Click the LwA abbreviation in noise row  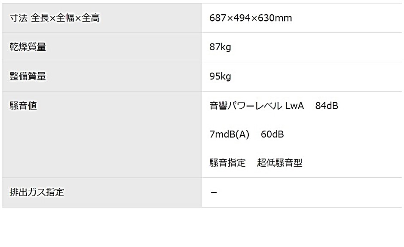[294, 106]
